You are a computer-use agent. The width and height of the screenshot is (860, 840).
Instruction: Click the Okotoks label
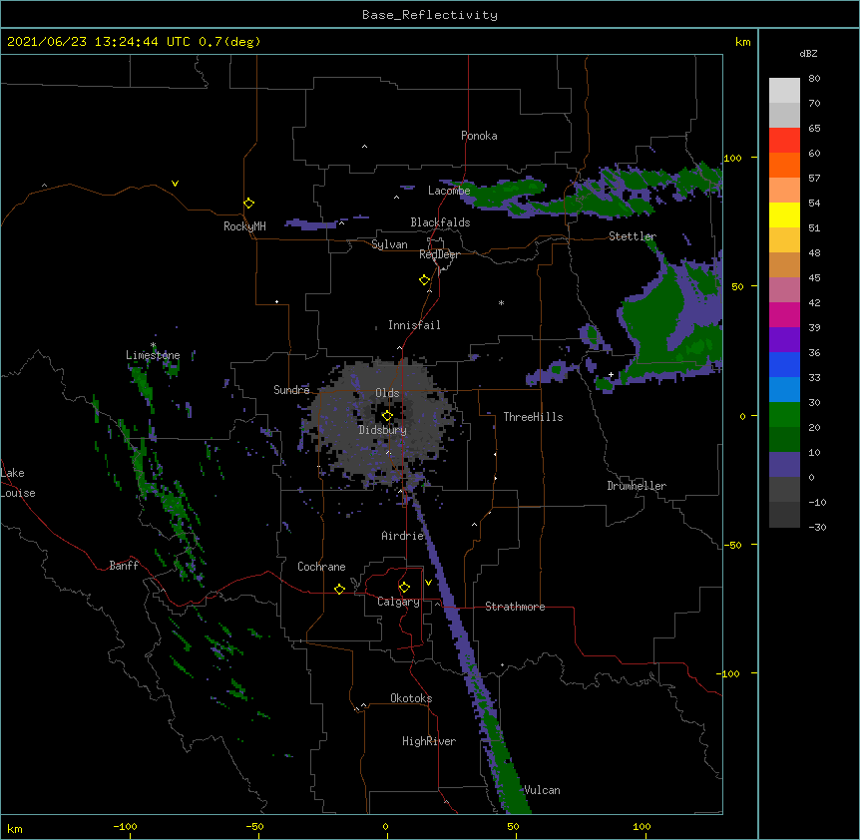pos(411,698)
